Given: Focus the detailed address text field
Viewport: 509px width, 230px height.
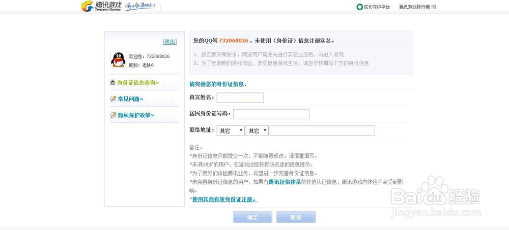Looking at the screenshot, I should (322, 130).
